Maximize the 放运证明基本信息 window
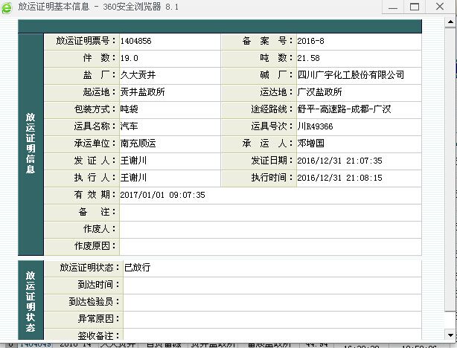 pos(415,7)
